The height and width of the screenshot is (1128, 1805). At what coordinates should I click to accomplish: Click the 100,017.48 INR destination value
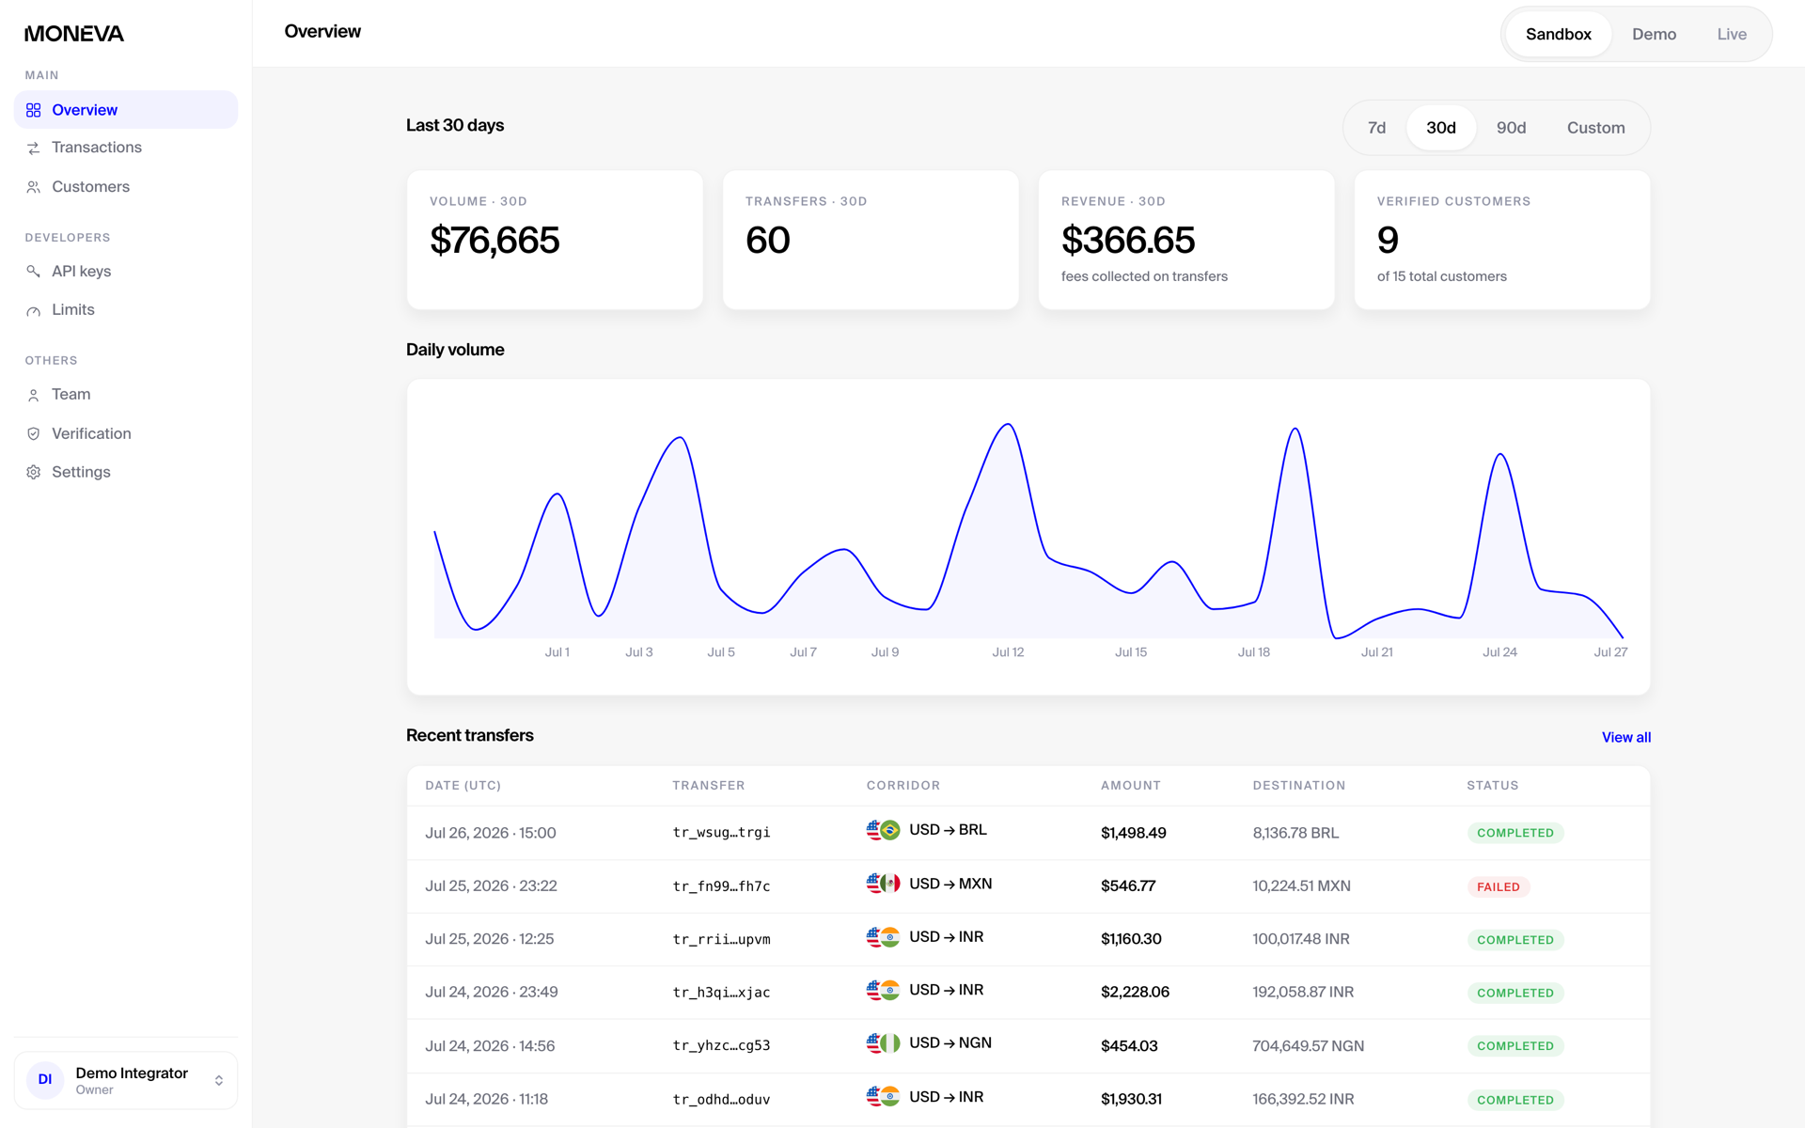click(x=1301, y=939)
